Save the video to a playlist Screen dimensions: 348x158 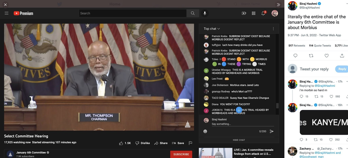pyautogui.click(x=178, y=143)
